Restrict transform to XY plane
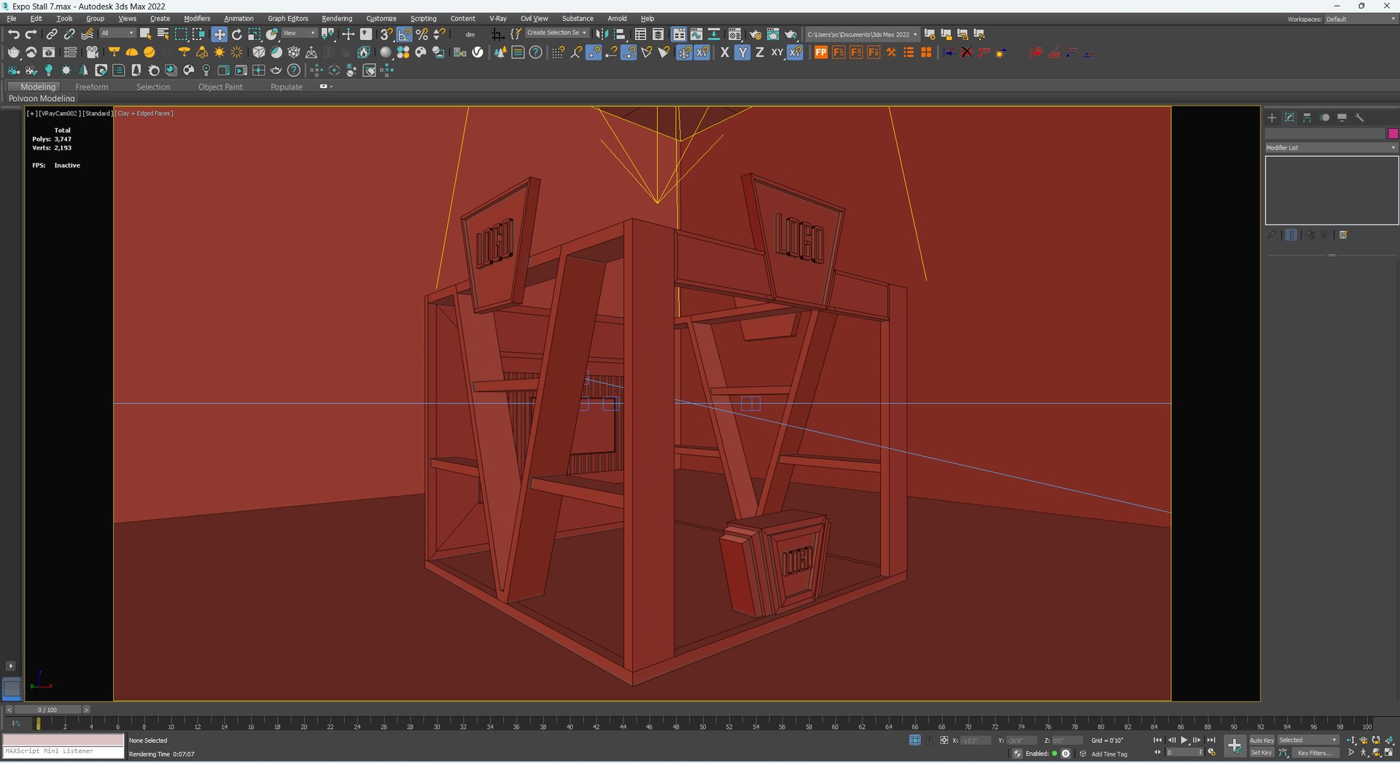This screenshot has height=763, width=1400. [777, 52]
